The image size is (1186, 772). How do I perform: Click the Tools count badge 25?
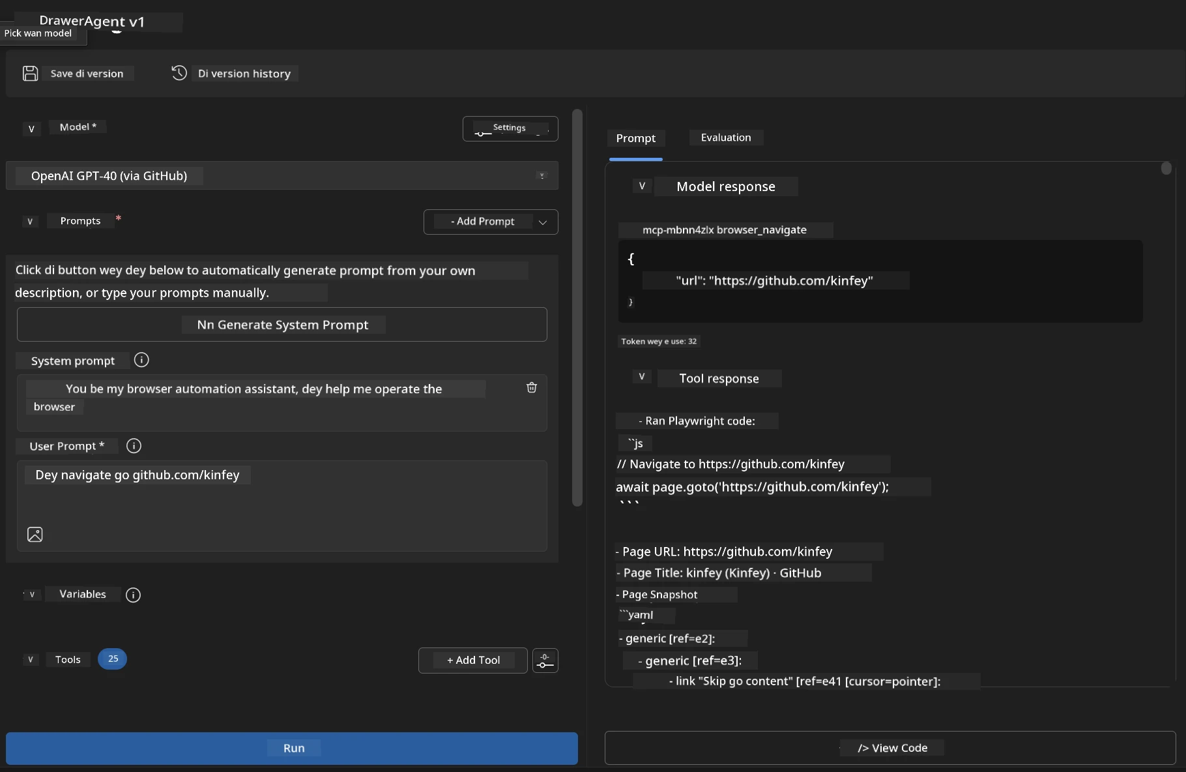pyautogui.click(x=113, y=659)
